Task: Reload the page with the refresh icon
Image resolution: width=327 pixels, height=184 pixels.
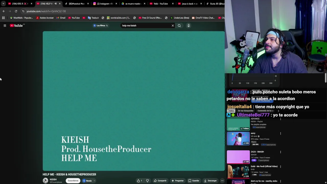Action: tap(16, 11)
